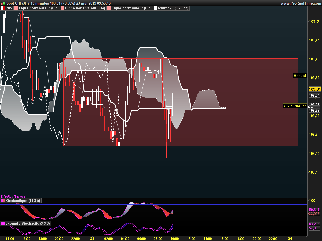Click the red-white Prix color icon
The width and height of the screenshot is (322, 241).
coord(3,8)
